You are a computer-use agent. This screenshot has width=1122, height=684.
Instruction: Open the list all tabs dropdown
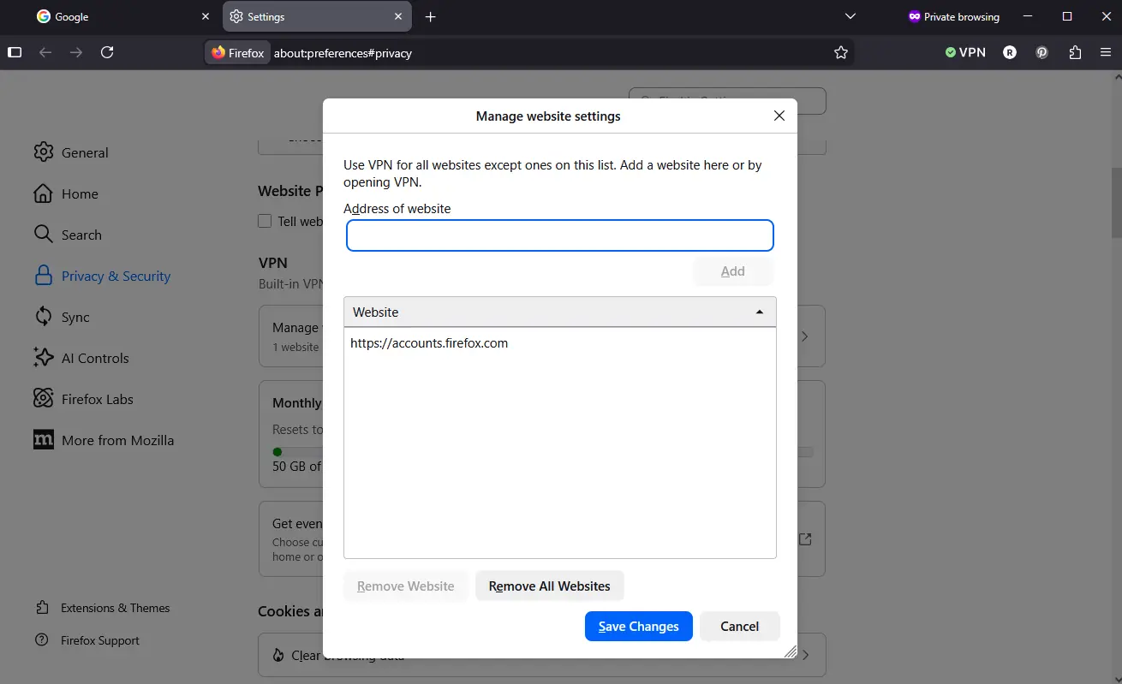pyautogui.click(x=850, y=16)
